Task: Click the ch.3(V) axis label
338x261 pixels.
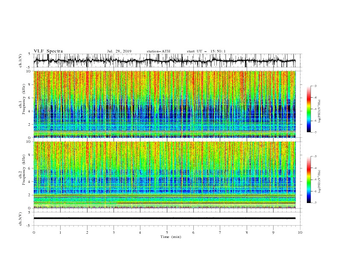Action: click(20, 219)
